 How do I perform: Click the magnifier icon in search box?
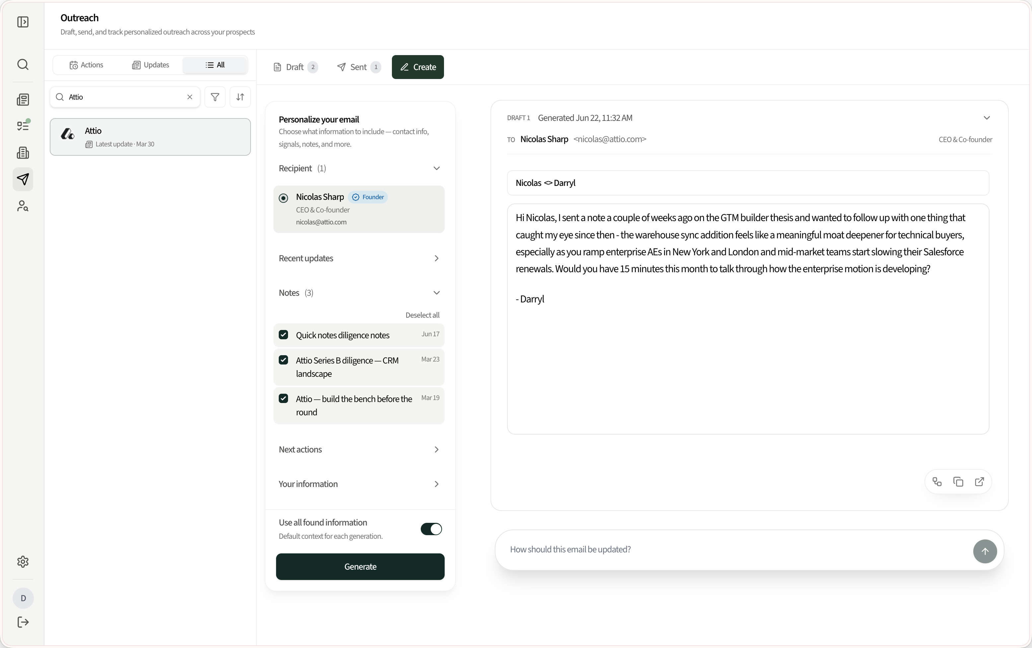[60, 97]
